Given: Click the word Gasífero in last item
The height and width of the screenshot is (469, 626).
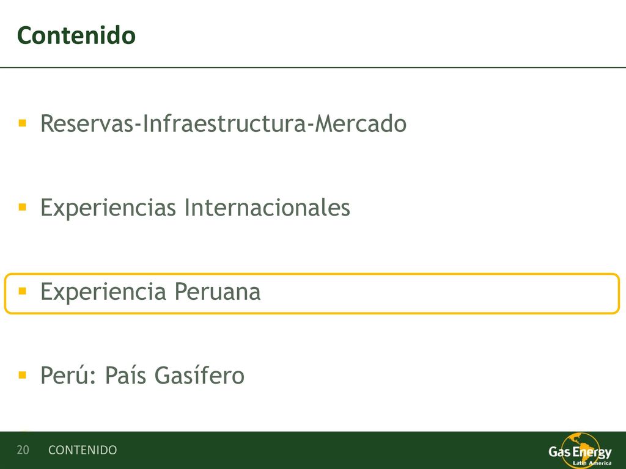Looking at the screenshot, I should [199, 376].
